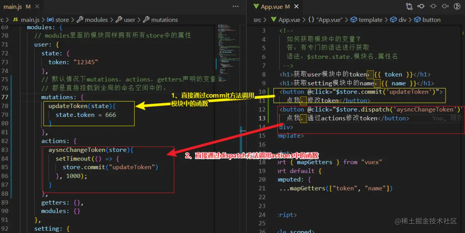Click wrench icon beside modules breadcrumb
Viewport: 465px width, 233px height.
coord(80,20)
